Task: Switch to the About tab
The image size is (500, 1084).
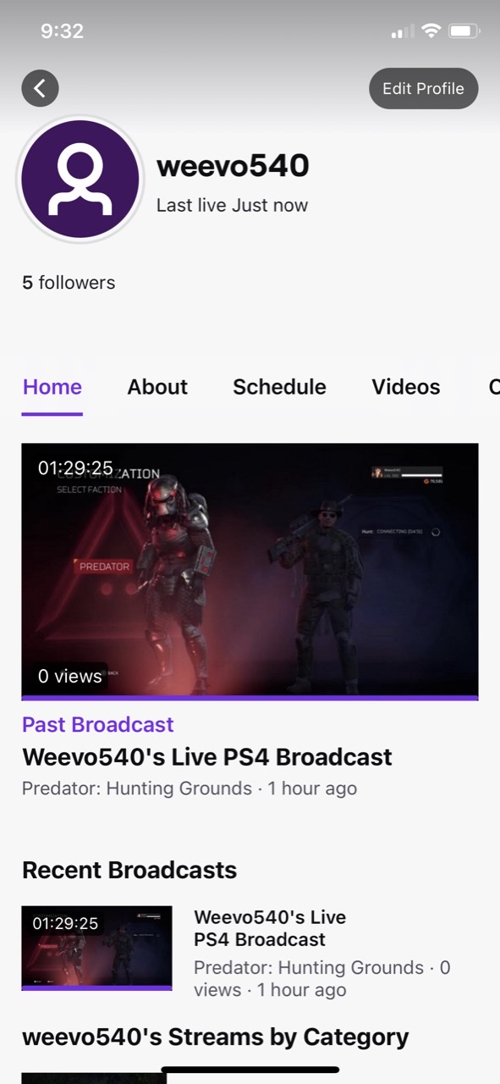Action: [x=157, y=387]
